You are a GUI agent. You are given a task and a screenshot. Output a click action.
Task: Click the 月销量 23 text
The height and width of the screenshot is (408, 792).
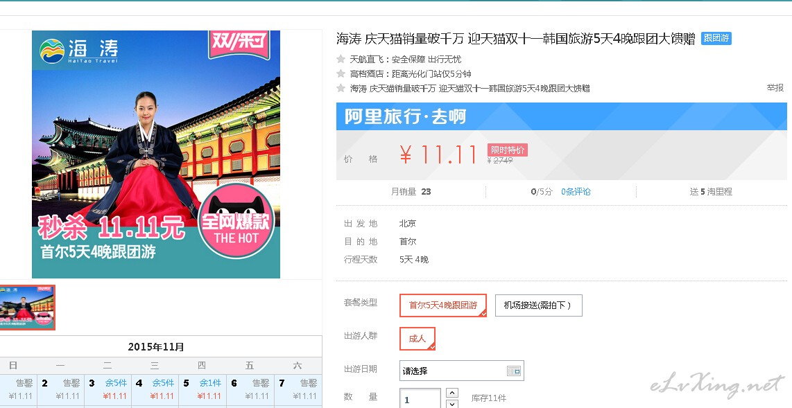pyautogui.click(x=411, y=192)
